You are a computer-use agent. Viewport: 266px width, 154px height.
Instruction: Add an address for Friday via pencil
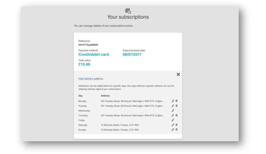point(173,120)
